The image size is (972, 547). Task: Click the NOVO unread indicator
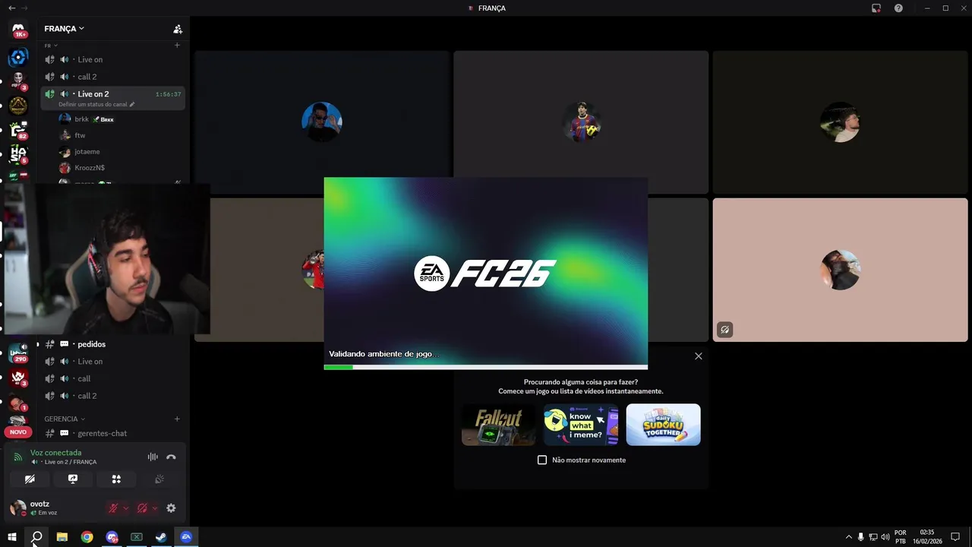click(18, 432)
